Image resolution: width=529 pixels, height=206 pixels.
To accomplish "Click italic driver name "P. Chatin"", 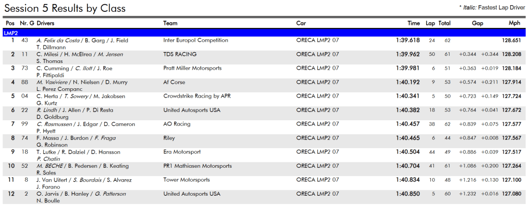I will point(48,159).
